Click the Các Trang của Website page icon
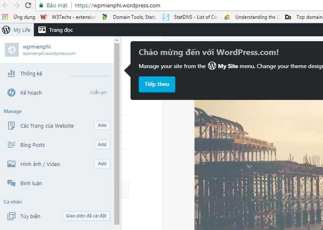The image size is (323, 230). [x=11, y=126]
